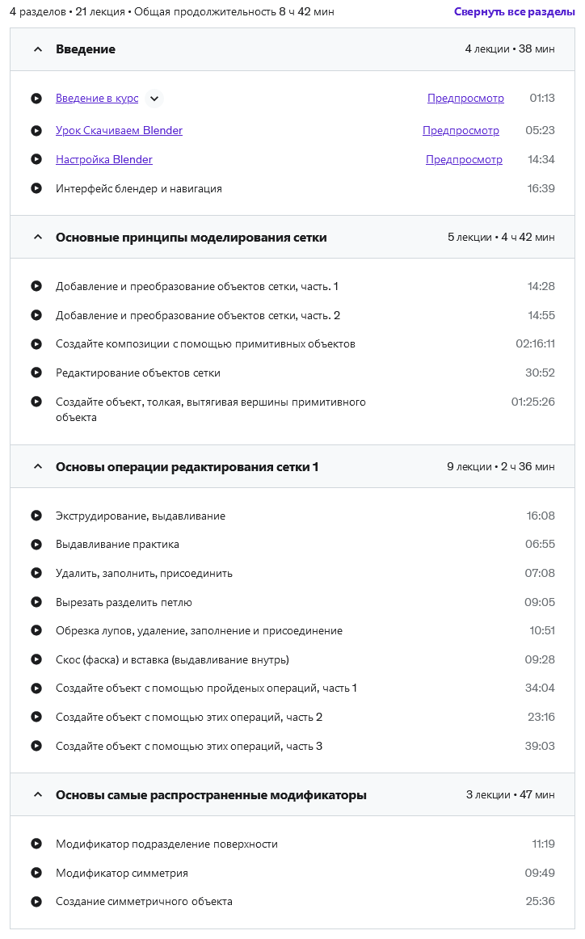Click Свернуть все разделы link
Screen dimensions: 585x939
514,12
